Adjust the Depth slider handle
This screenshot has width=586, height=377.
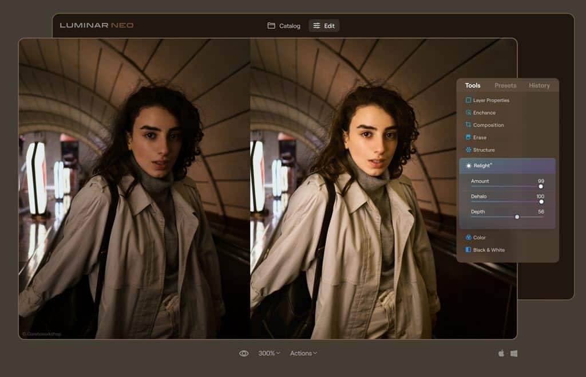coord(517,217)
